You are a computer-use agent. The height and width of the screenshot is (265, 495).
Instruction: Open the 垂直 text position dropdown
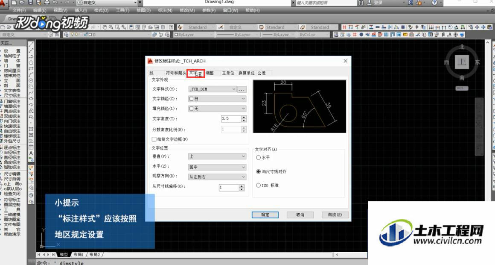click(x=217, y=156)
